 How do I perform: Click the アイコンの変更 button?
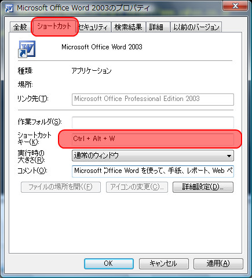pos(137,187)
